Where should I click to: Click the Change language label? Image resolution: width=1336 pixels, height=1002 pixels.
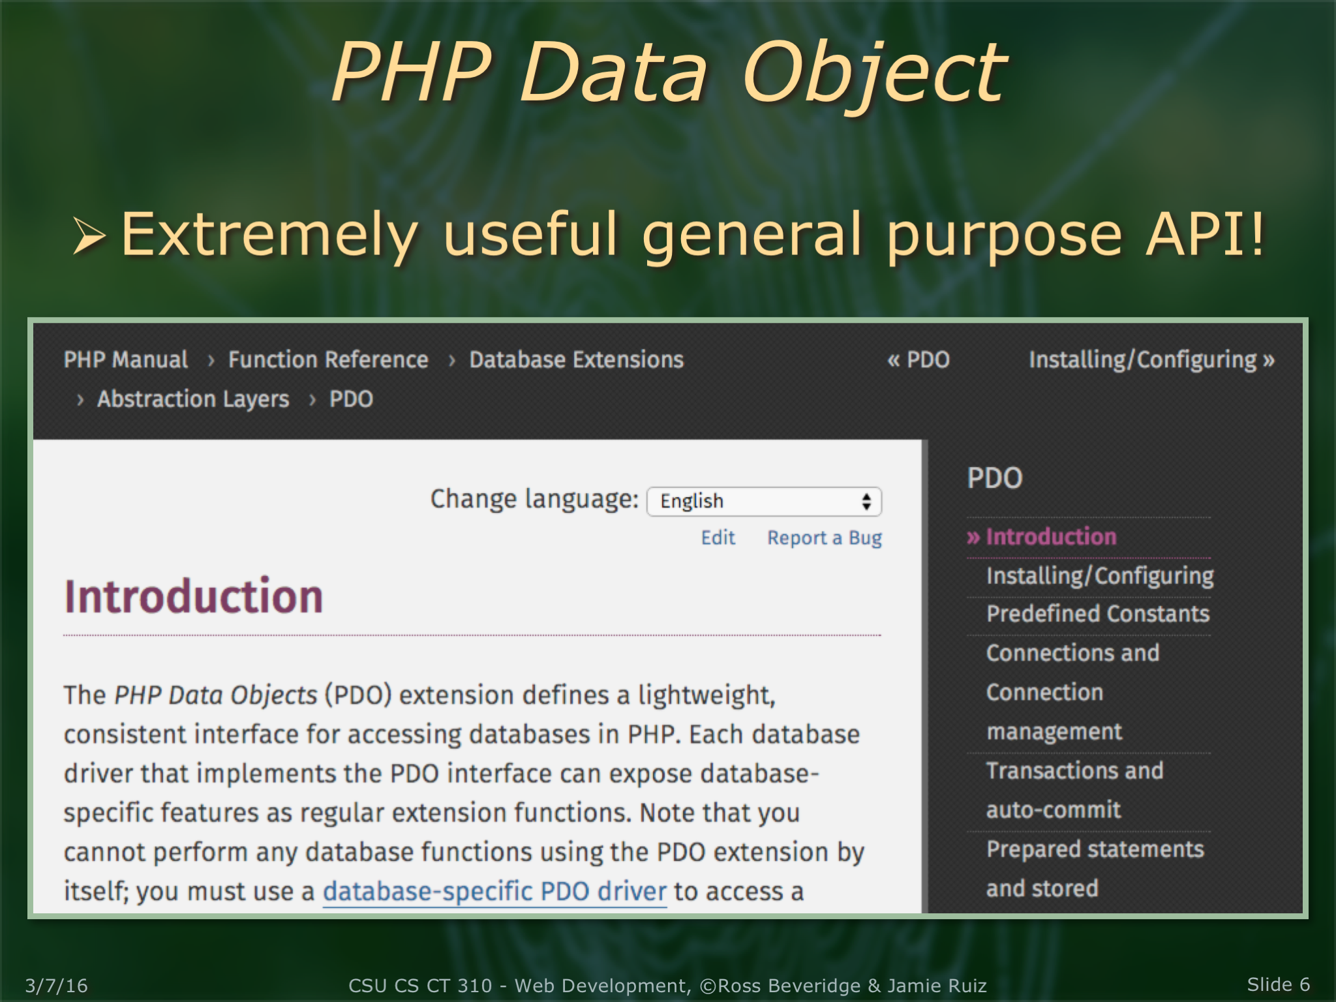point(534,500)
